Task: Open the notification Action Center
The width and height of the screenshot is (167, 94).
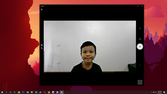Action: click(164, 92)
